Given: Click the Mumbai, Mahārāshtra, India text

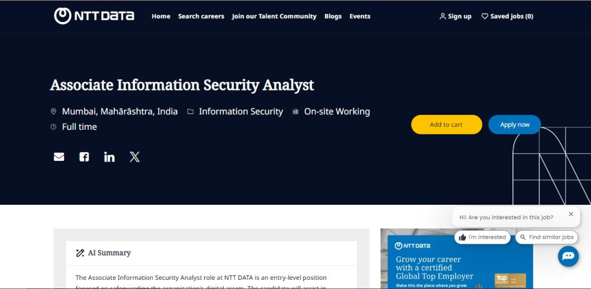Looking at the screenshot, I should [120, 111].
